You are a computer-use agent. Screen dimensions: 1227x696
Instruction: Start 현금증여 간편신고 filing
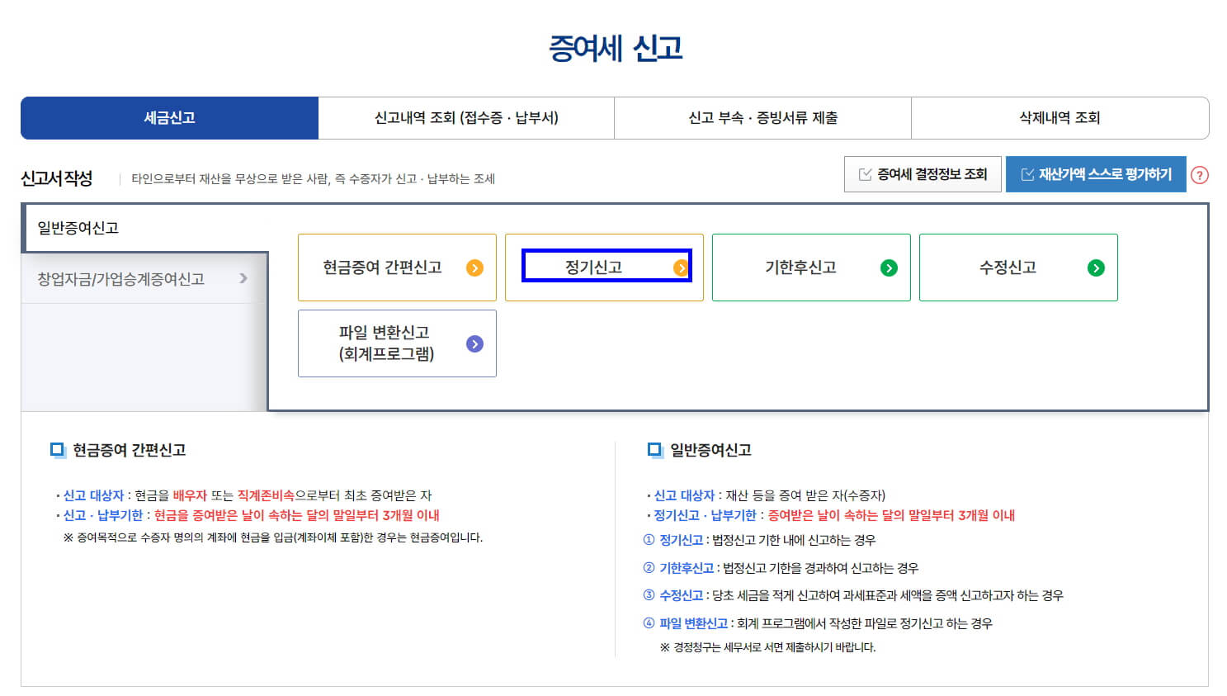click(397, 268)
